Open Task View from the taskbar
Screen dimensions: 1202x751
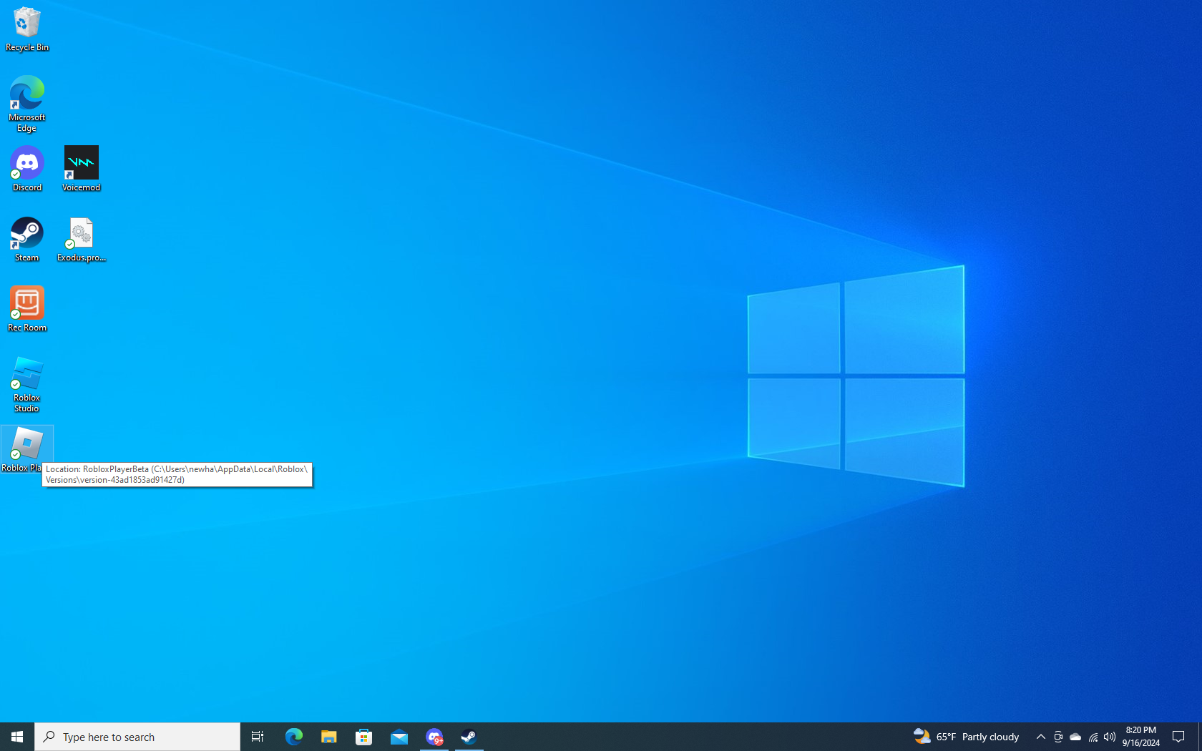coord(258,737)
